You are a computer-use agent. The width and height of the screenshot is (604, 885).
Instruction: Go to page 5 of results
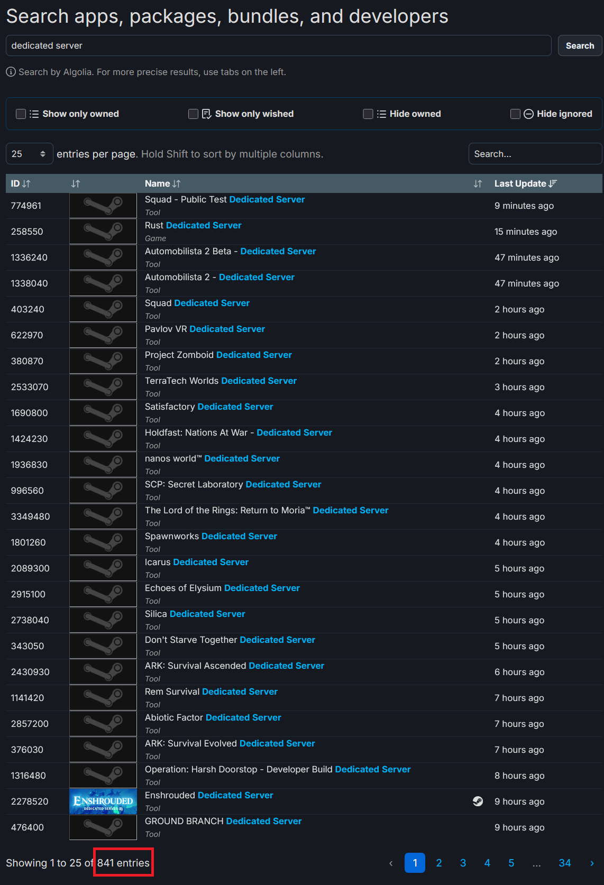[511, 863]
